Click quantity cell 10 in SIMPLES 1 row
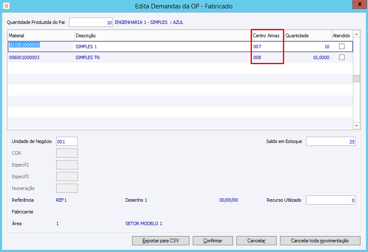 click(x=327, y=47)
